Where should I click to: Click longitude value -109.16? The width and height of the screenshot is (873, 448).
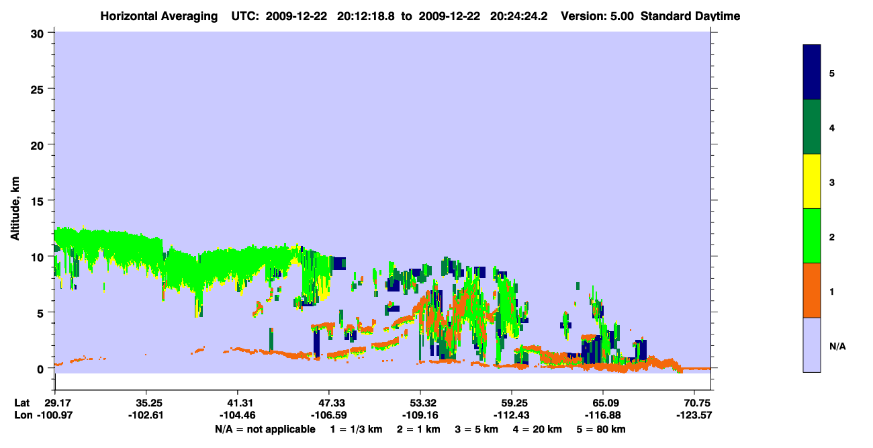(420, 416)
